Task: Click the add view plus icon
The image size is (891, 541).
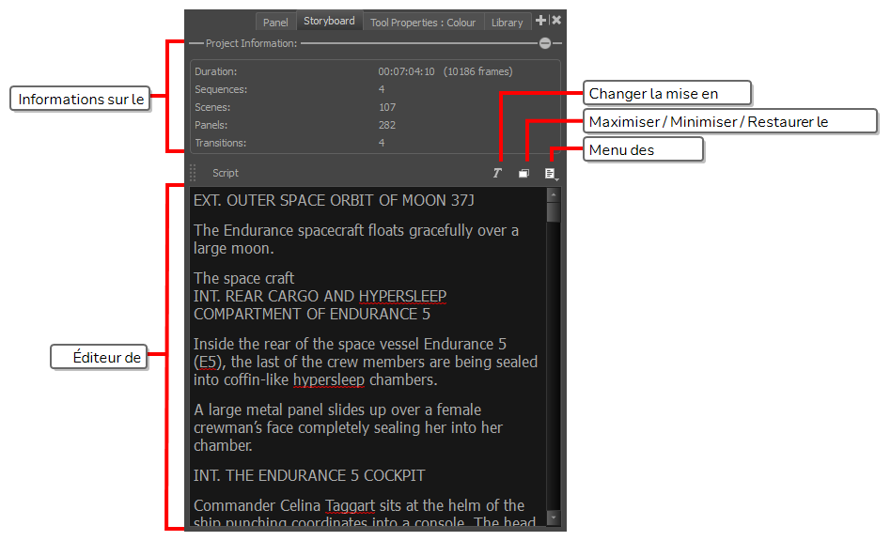Action: [x=540, y=21]
